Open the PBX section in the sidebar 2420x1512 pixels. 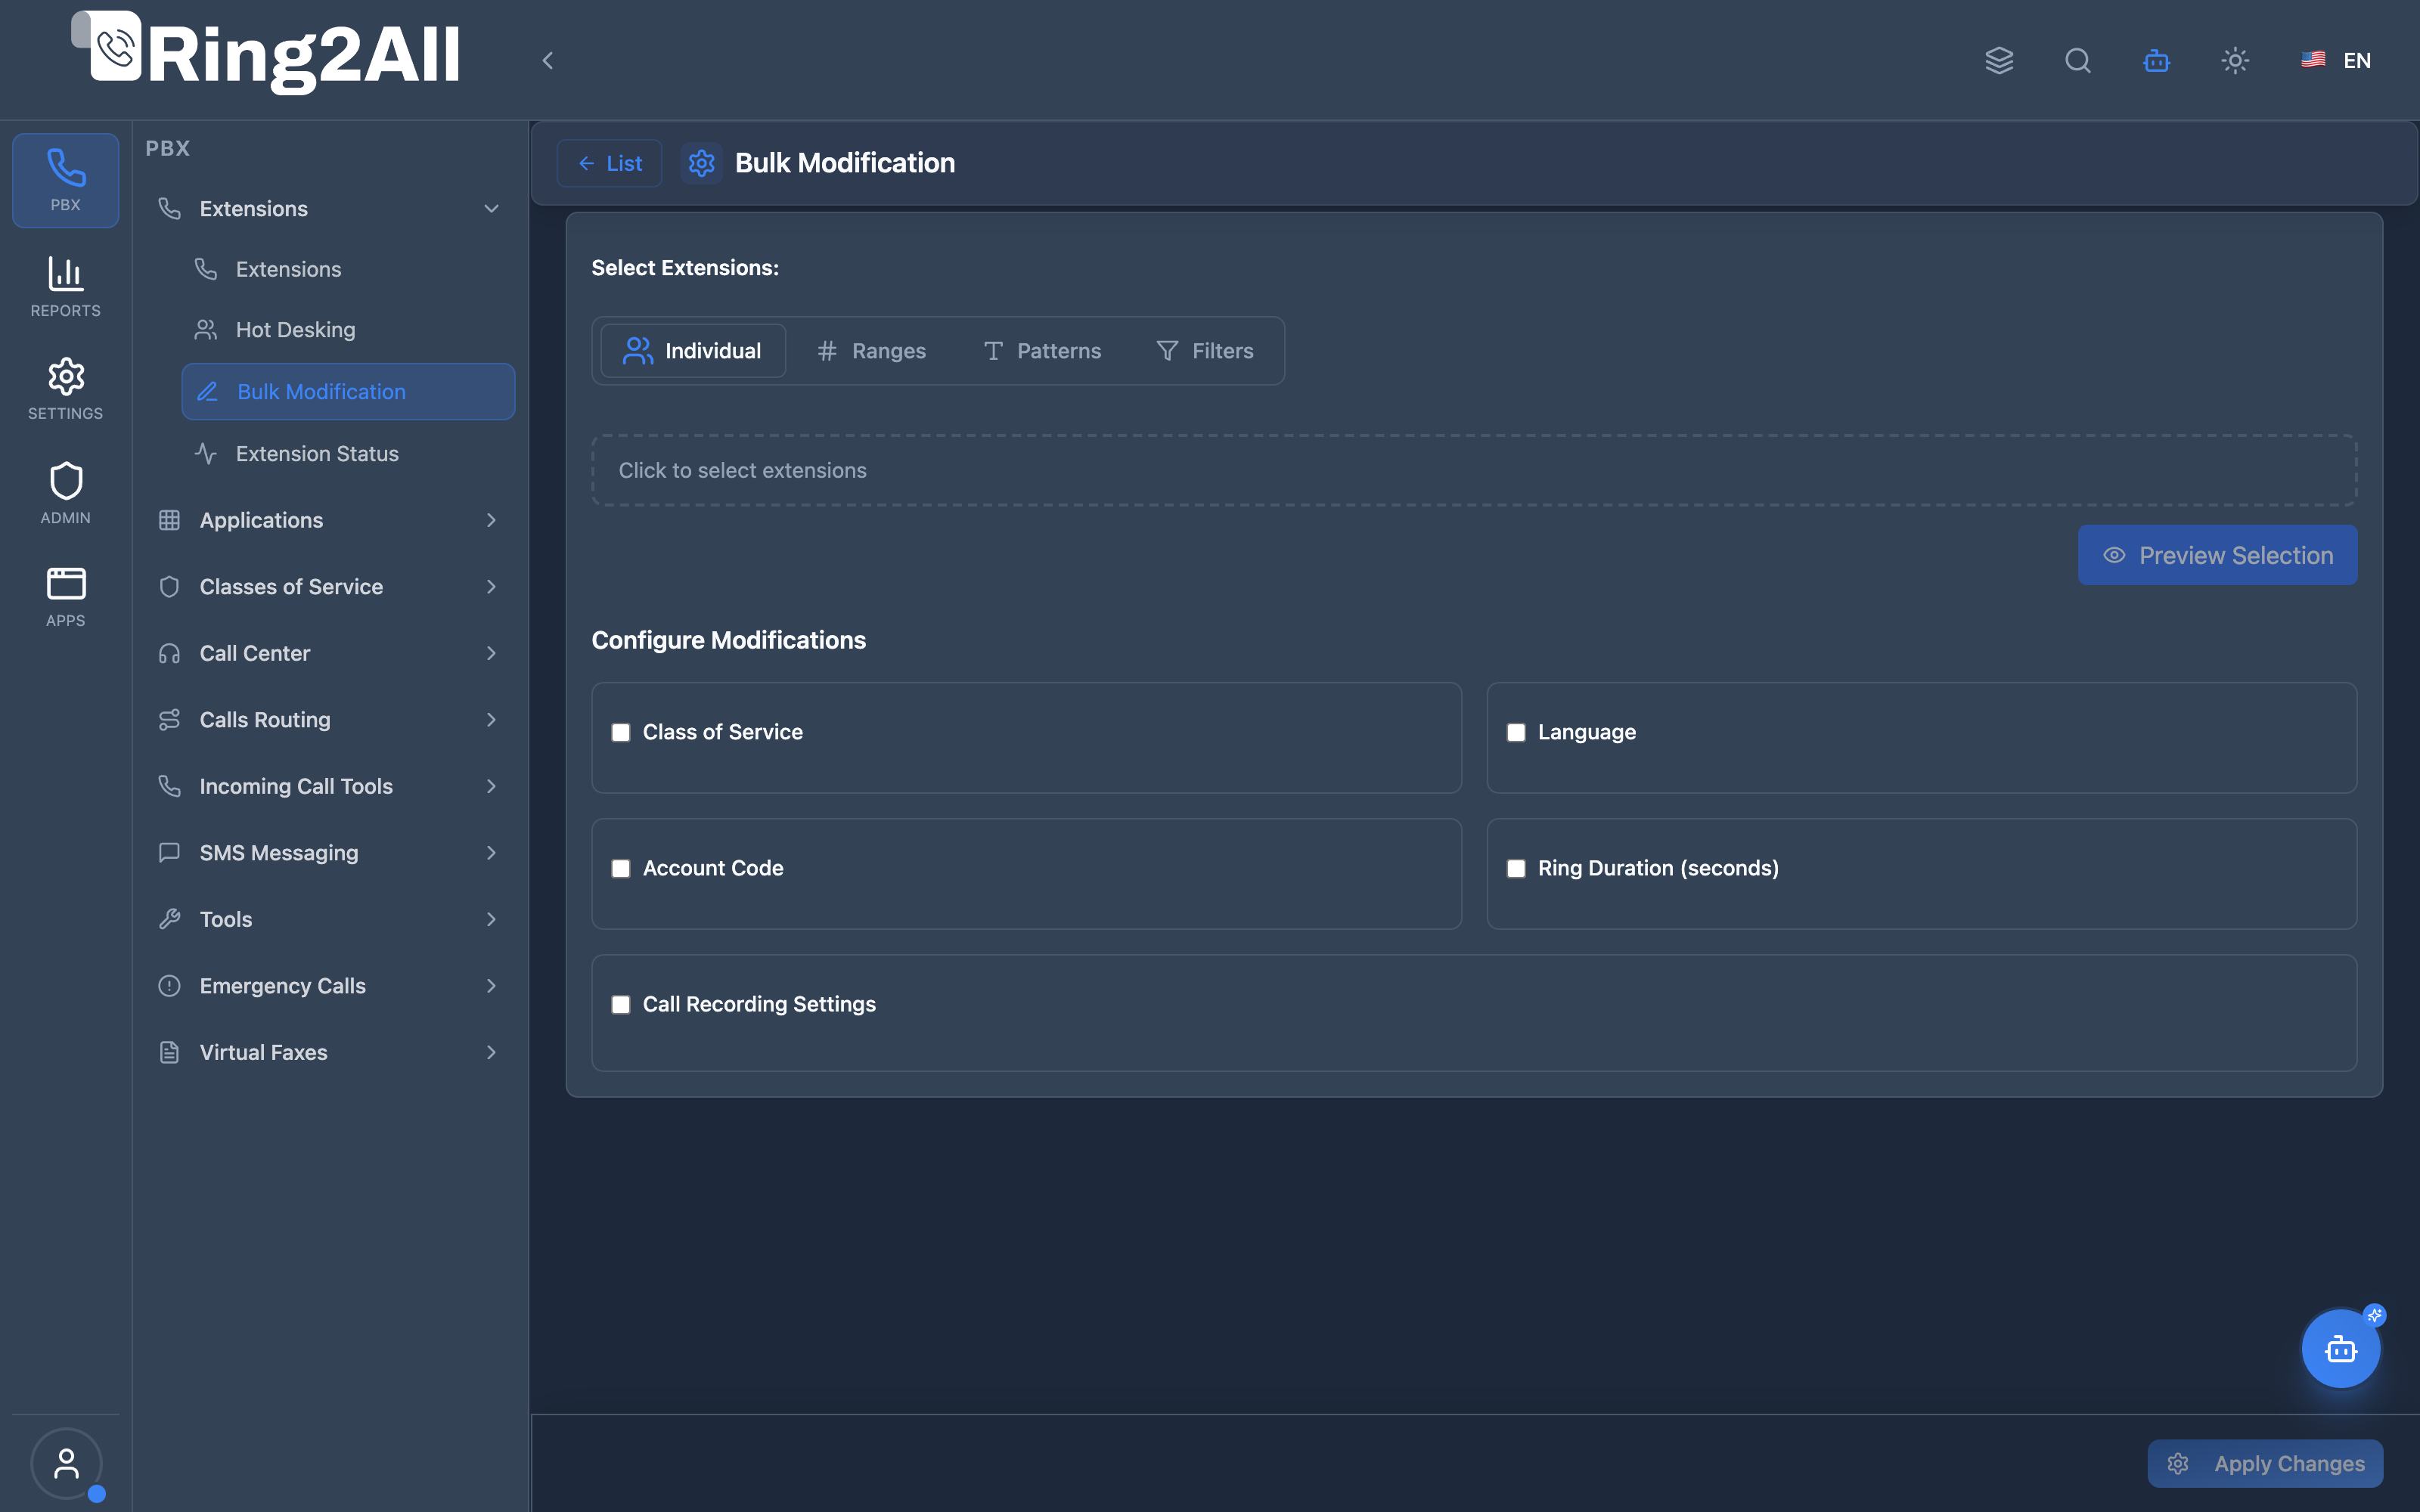(65, 180)
